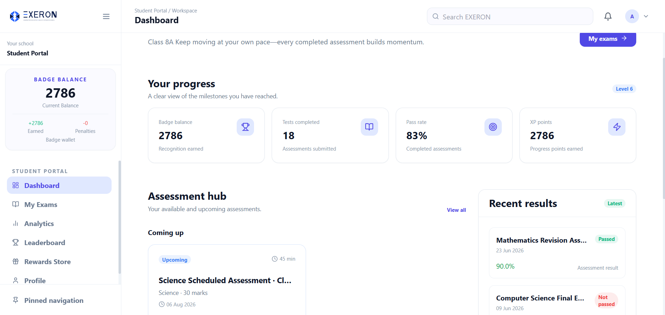Click Analytics bar chart icon
Image resolution: width=665 pixels, height=315 pixels.
pyautogui.click(x=16, y=223)
